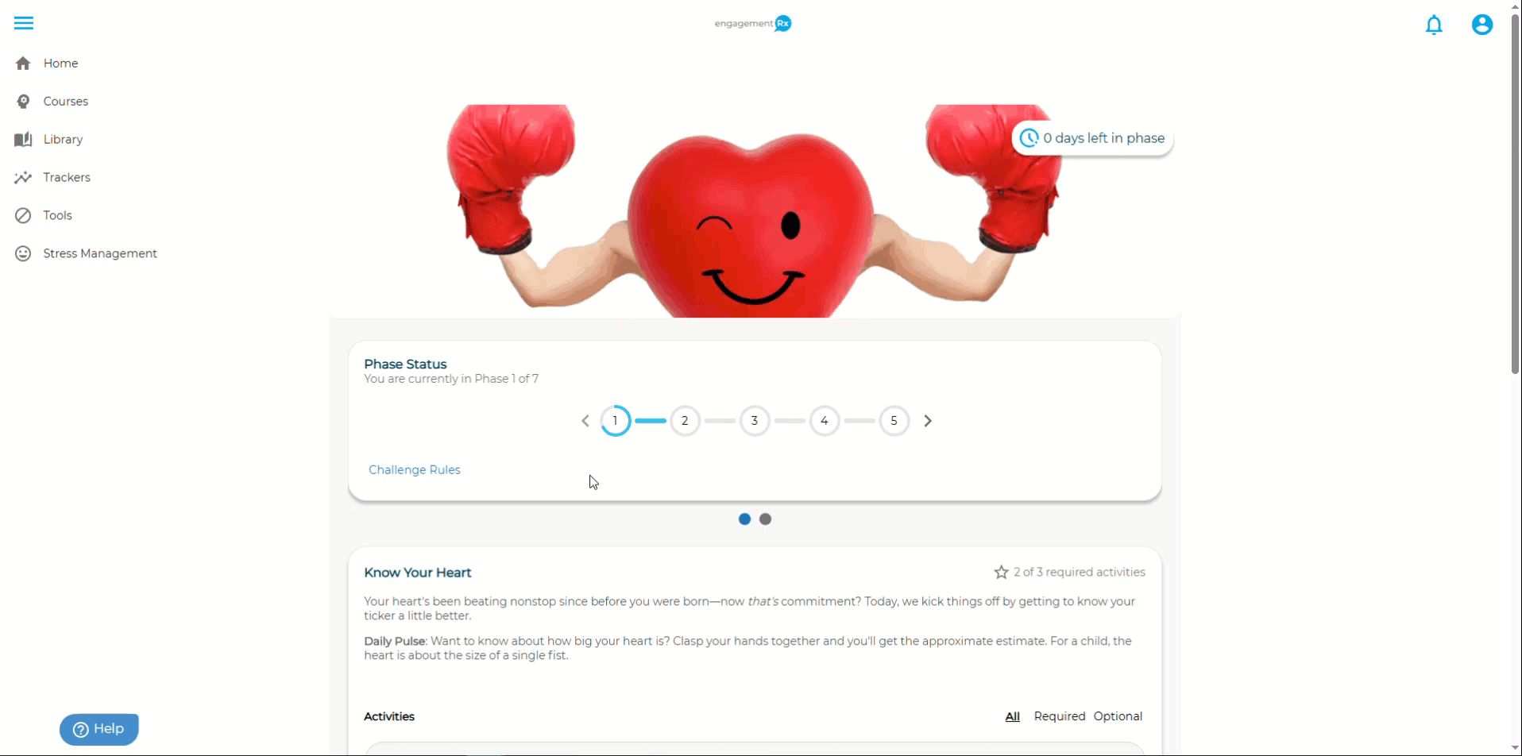This screenshot has height=756, width=1522.
Task: Click the Stress Management smiley icon
Action: [23, 253]
